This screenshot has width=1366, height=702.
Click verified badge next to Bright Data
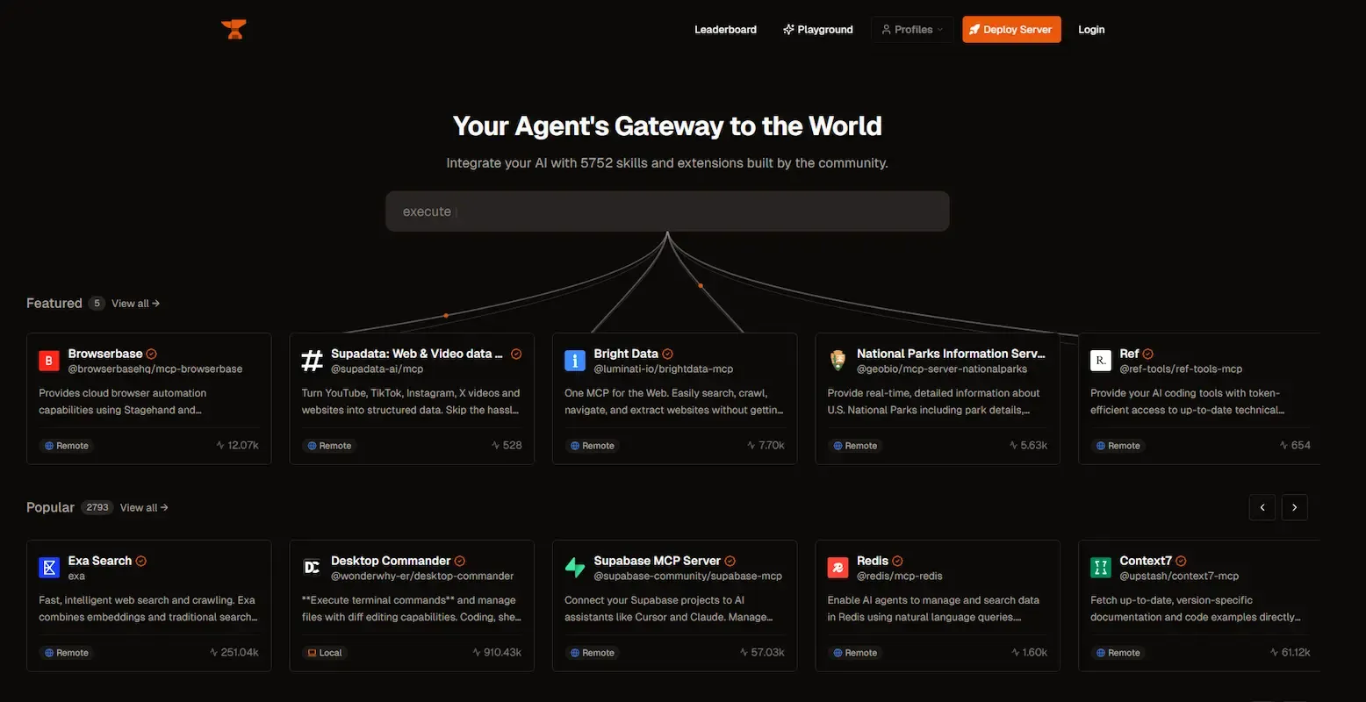[x=667, y=354]
